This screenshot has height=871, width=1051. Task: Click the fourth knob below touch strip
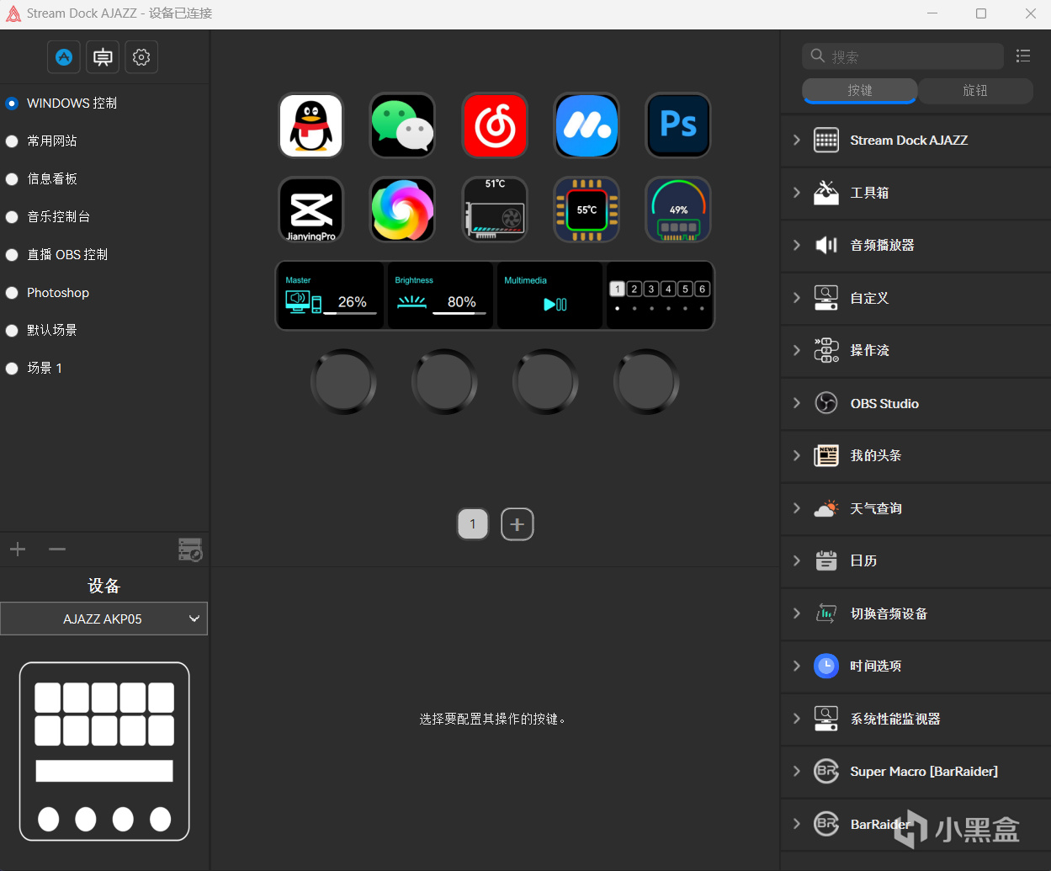click(646, 381)
